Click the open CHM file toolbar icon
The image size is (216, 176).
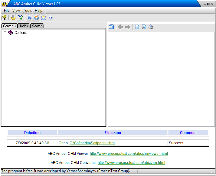click(x=4, y=18)
